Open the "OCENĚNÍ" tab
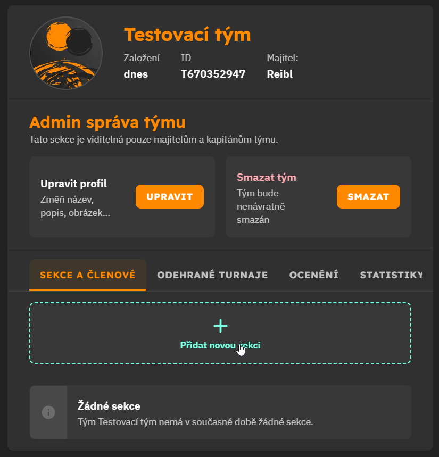The image size is (439, 457). (x=313, y=275)
